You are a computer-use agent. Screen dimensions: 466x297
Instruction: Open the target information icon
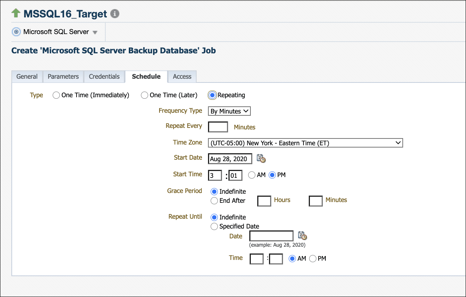point(114,14)
